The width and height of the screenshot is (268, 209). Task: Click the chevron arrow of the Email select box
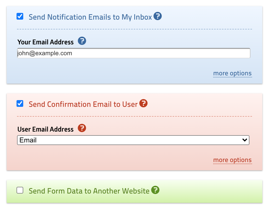[245, 140]
